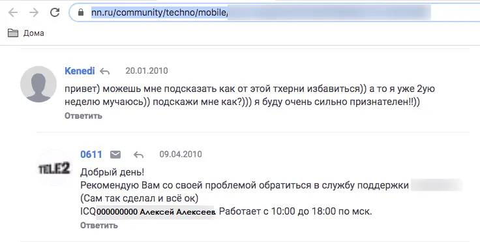This screenshot has height=242, width=480.
Task: Click the TELE2 avatar image
Action: (54, 168)
